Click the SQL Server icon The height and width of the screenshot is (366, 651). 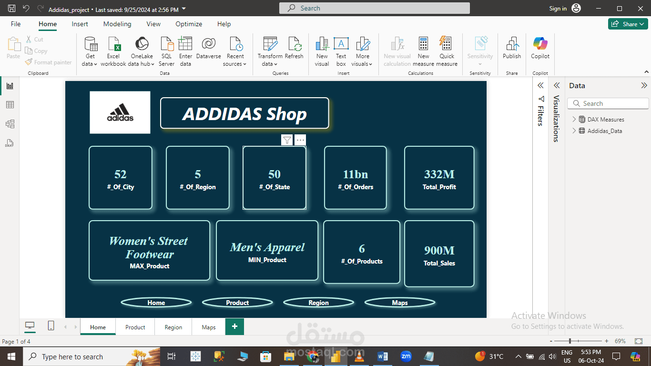pyautogui.click(x=167, y=44)
